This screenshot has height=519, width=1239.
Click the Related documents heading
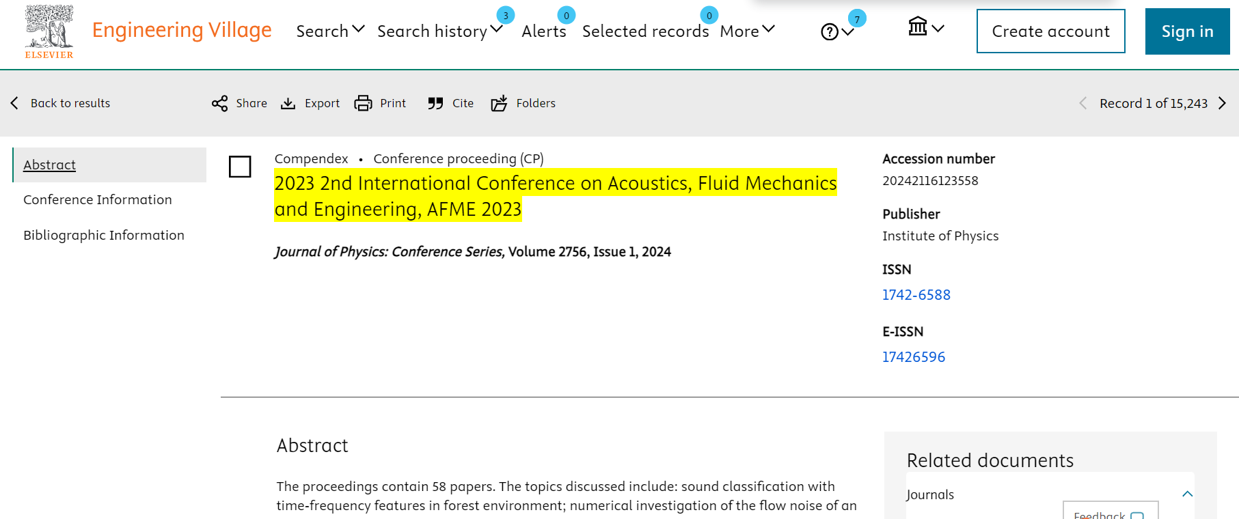pyautogui.click(x=990, y=460)
